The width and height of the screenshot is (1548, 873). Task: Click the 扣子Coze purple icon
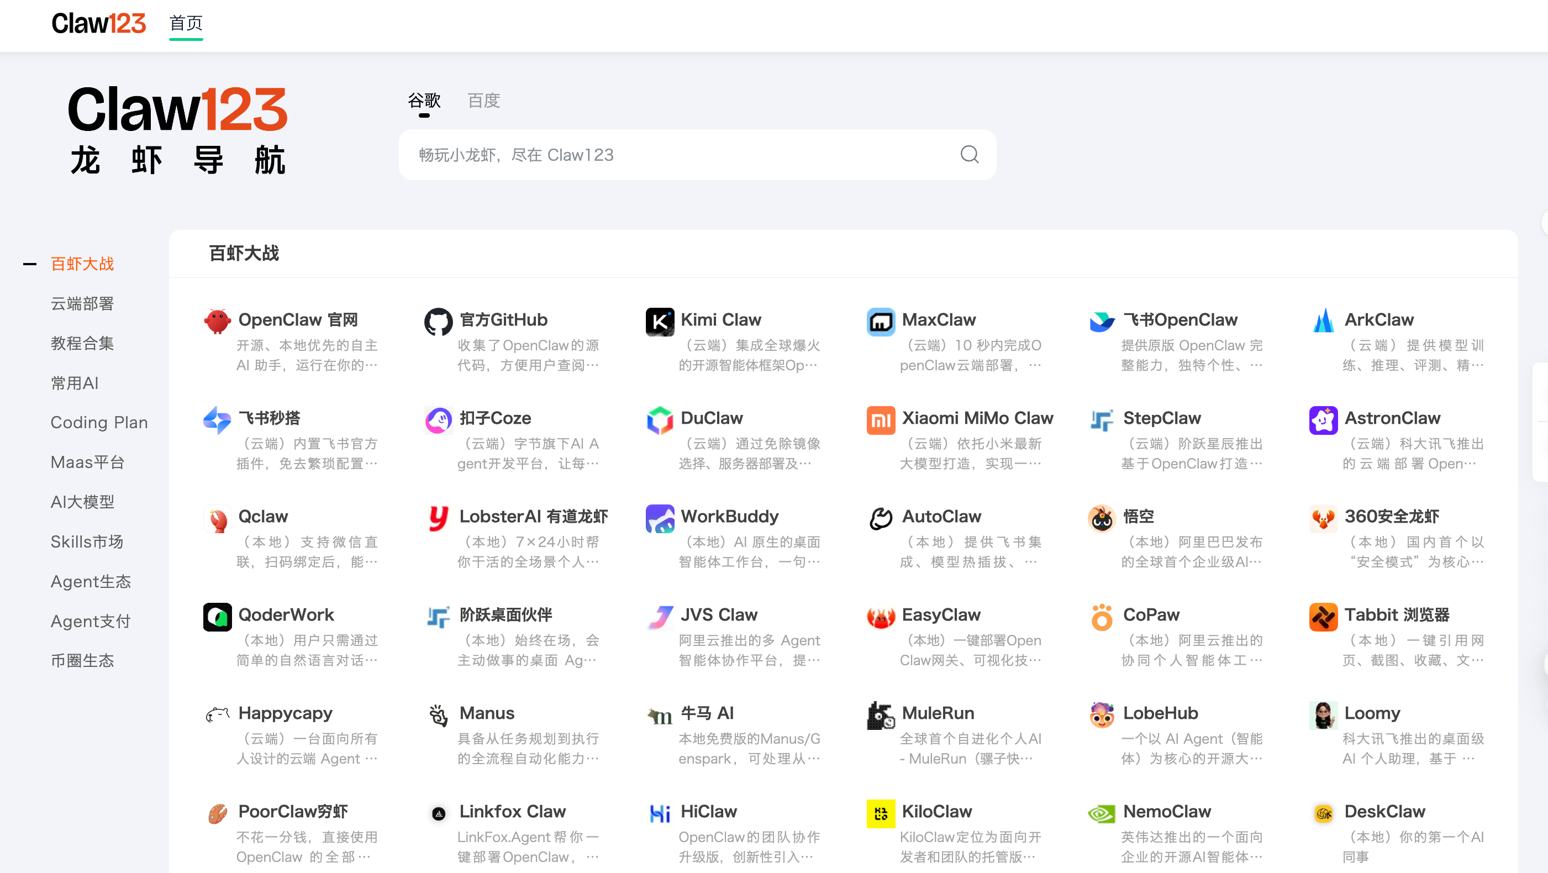tap(438, 420)
